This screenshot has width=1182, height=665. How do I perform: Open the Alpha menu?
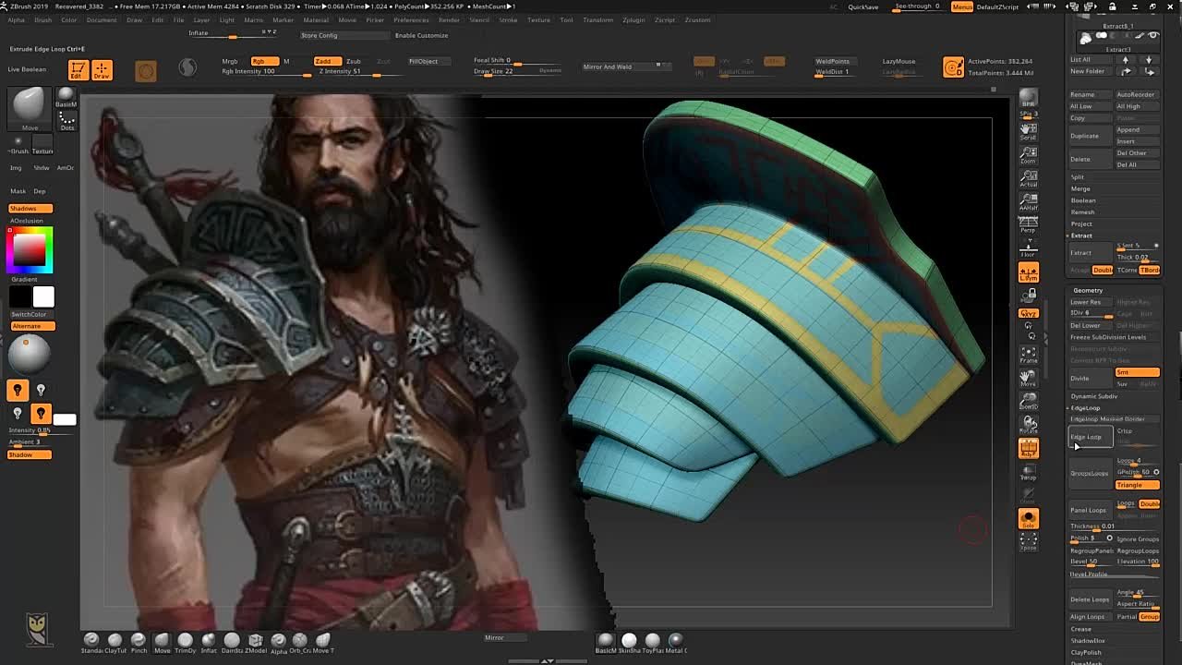(16, 19)
